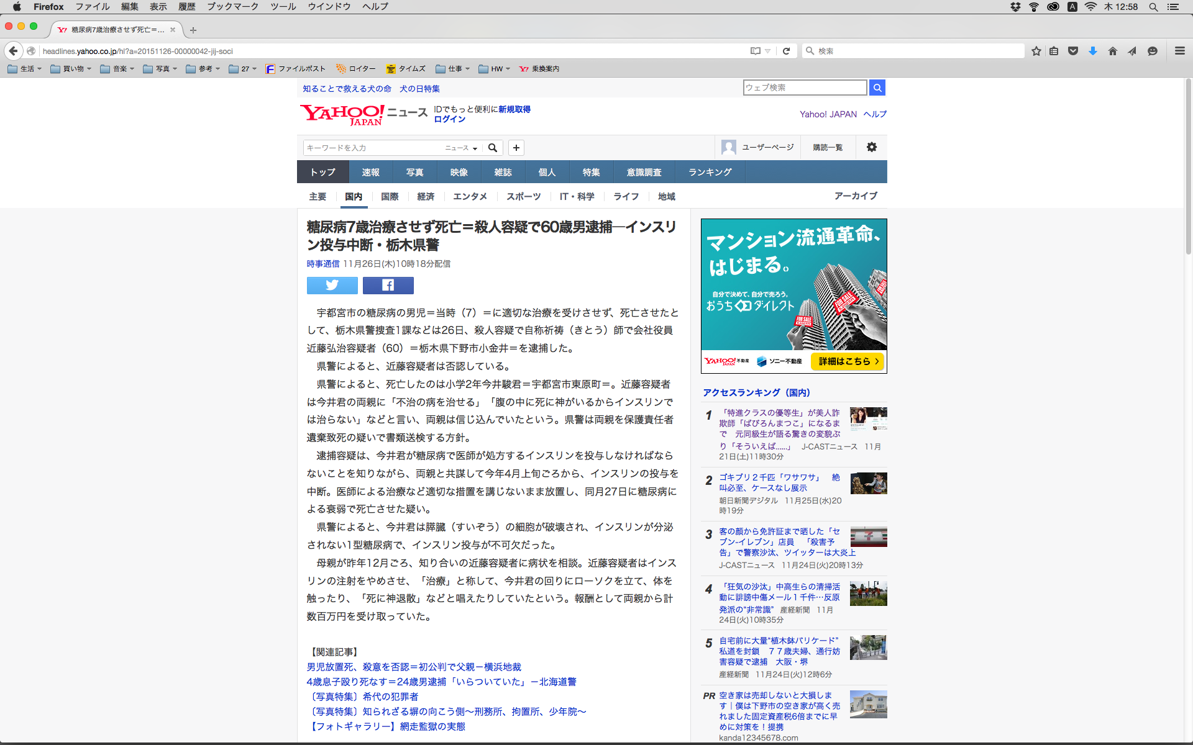
Task: Click the plus button beside keyword search
Action: 516,148
